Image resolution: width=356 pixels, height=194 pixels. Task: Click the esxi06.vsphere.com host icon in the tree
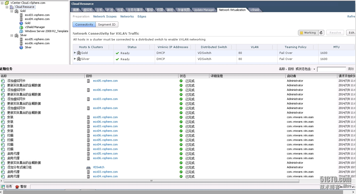point(21,43)
